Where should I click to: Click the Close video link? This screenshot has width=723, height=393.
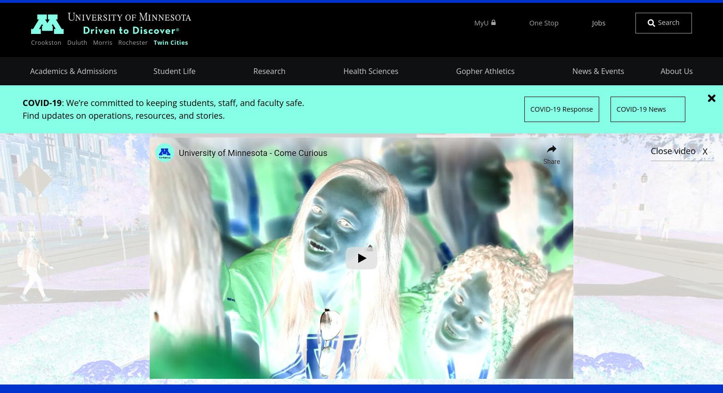pos(682,151)
